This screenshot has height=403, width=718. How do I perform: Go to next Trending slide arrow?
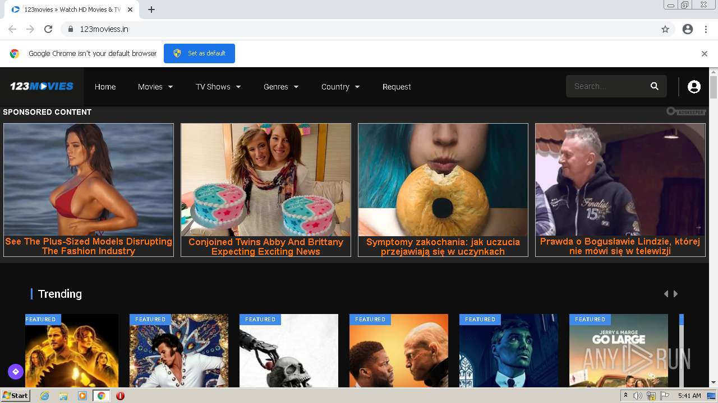click(676, 294)
